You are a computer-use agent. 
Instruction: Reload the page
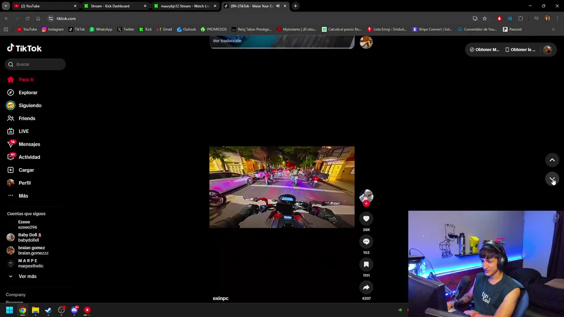point(27,18)
